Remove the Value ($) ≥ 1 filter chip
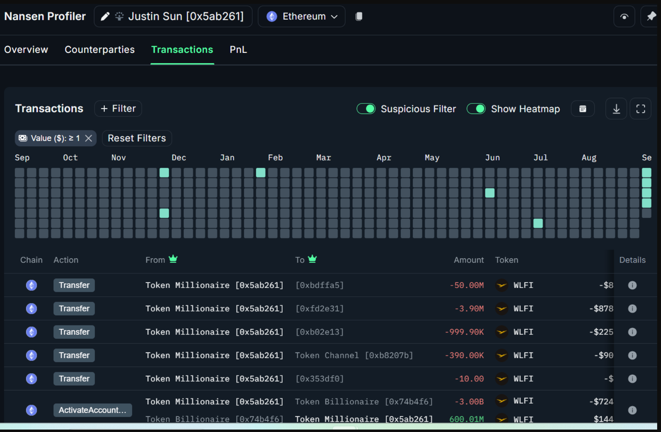Screen dimensions: 661x432 click(89, 138)
